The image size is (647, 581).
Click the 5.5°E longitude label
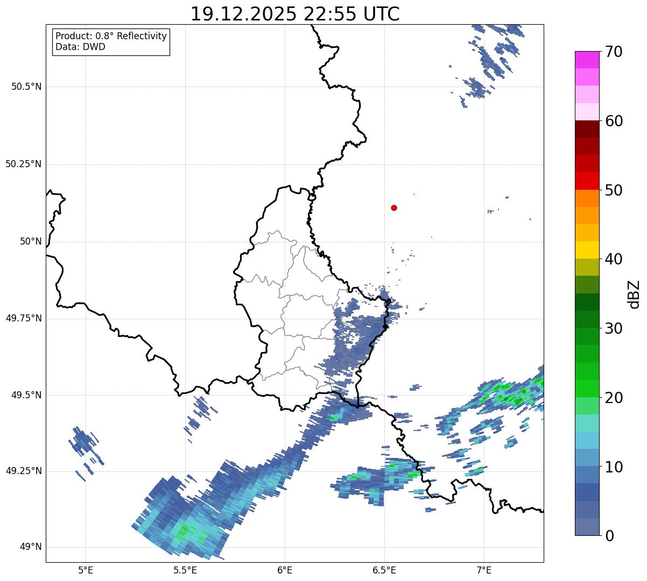185,570
